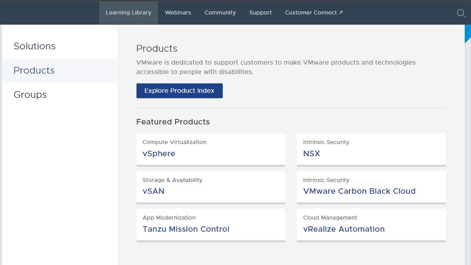The image size is (471, 265).
Task: Select Support in the top navigation
Action: [x=260, y=13]
